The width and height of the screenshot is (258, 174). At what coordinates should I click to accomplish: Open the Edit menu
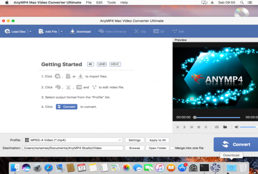99,3
